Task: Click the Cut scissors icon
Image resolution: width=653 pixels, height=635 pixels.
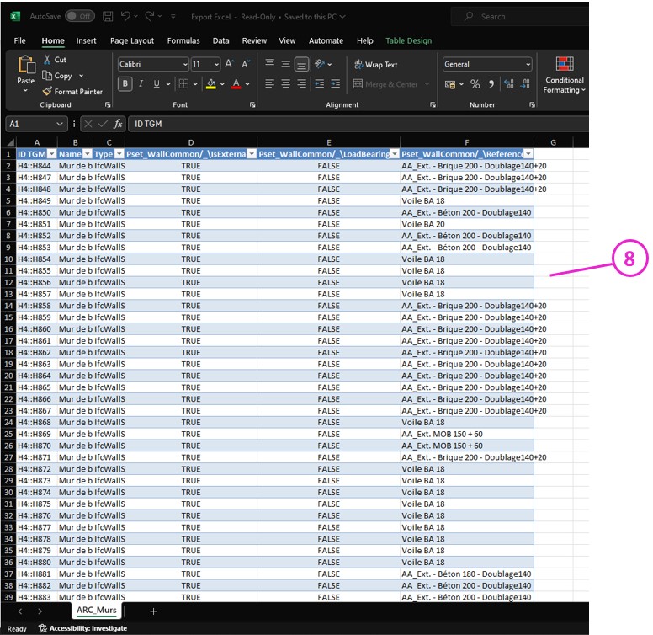Action: point(47,61)
